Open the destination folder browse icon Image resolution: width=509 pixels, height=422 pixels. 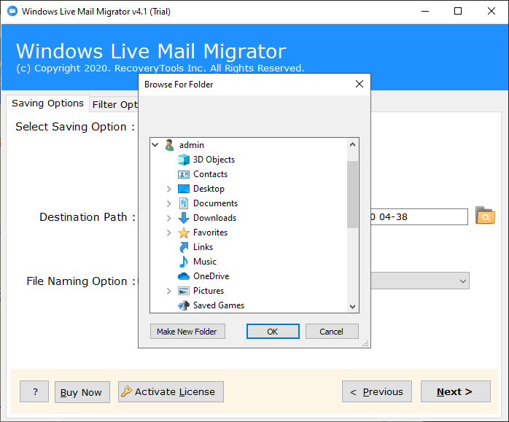coord(485,216)
